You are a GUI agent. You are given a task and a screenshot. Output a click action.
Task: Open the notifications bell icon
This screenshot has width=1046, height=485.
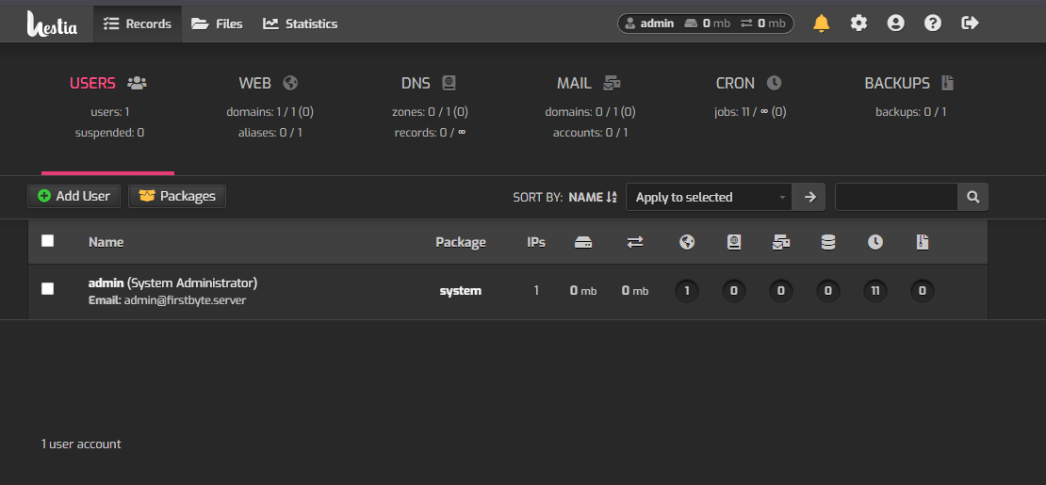pos(821,24)
